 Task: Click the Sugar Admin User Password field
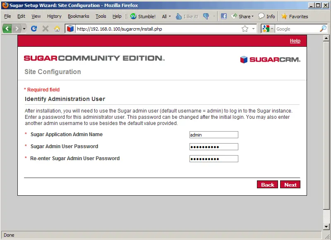click(x=213, y=147)
